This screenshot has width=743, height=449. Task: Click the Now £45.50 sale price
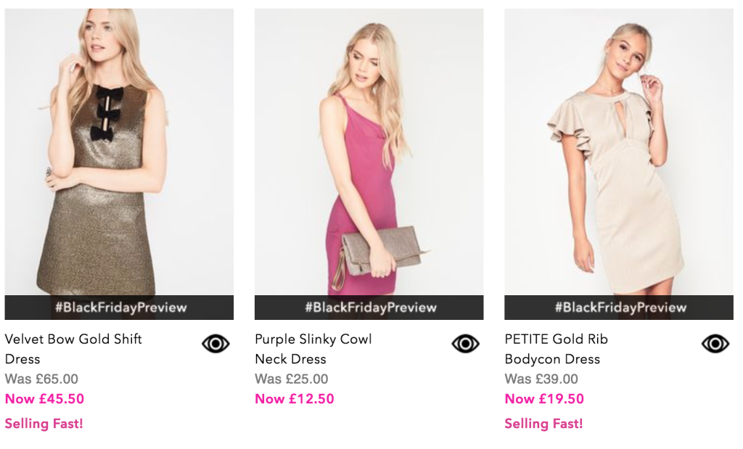coord(44,399)
